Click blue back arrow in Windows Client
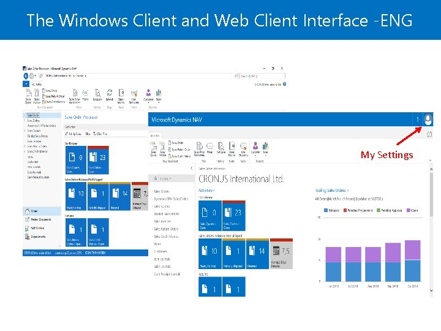This screenshot has width=441, height=331. pos(26,76)
